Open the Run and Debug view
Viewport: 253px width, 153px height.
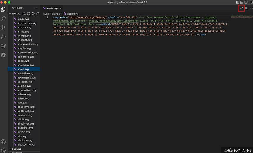click(x=4, y=37)
